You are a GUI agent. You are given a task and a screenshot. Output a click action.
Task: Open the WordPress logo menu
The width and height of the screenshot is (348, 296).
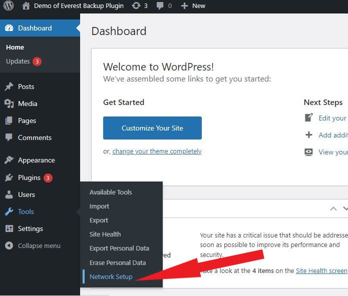click(x=9, y=5)
